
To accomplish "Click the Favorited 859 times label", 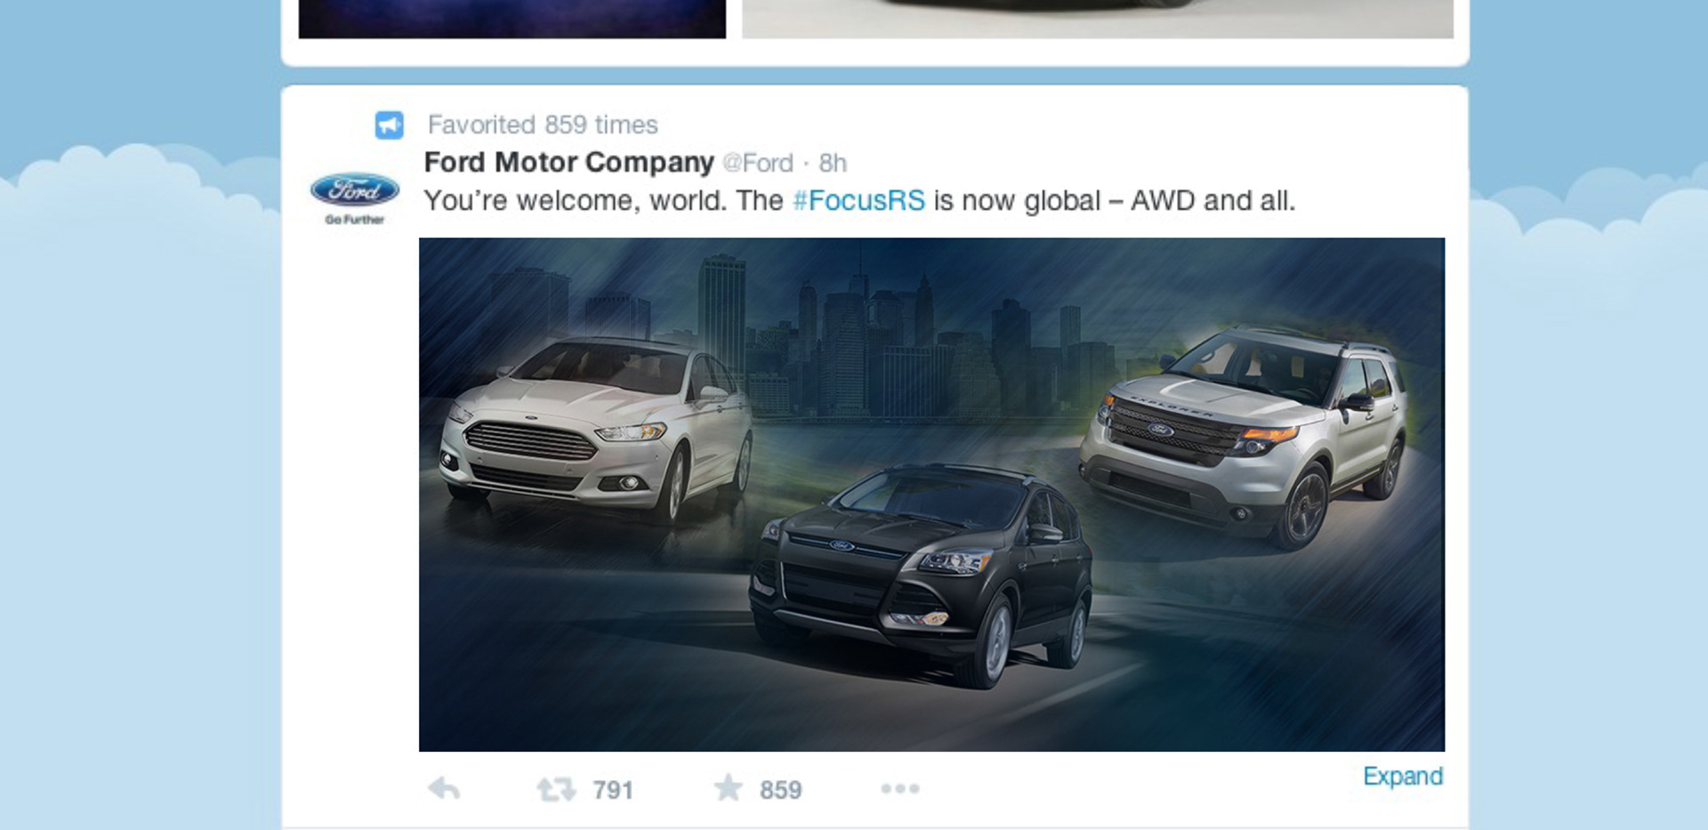I will pyautogui.click(x=543, y=125).
